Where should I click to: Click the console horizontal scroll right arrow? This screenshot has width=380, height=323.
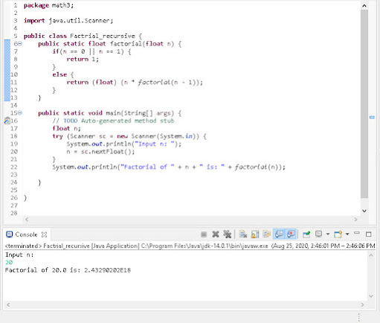click(362, 304)
